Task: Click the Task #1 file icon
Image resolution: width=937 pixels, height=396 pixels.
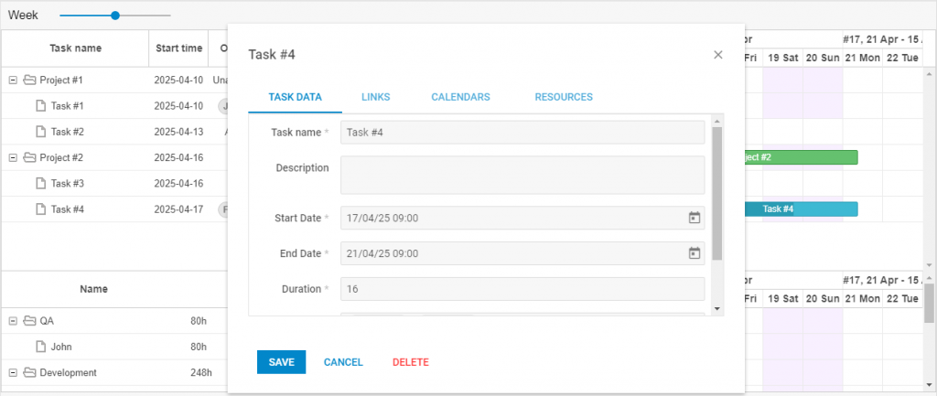Action: coord(40,106)
